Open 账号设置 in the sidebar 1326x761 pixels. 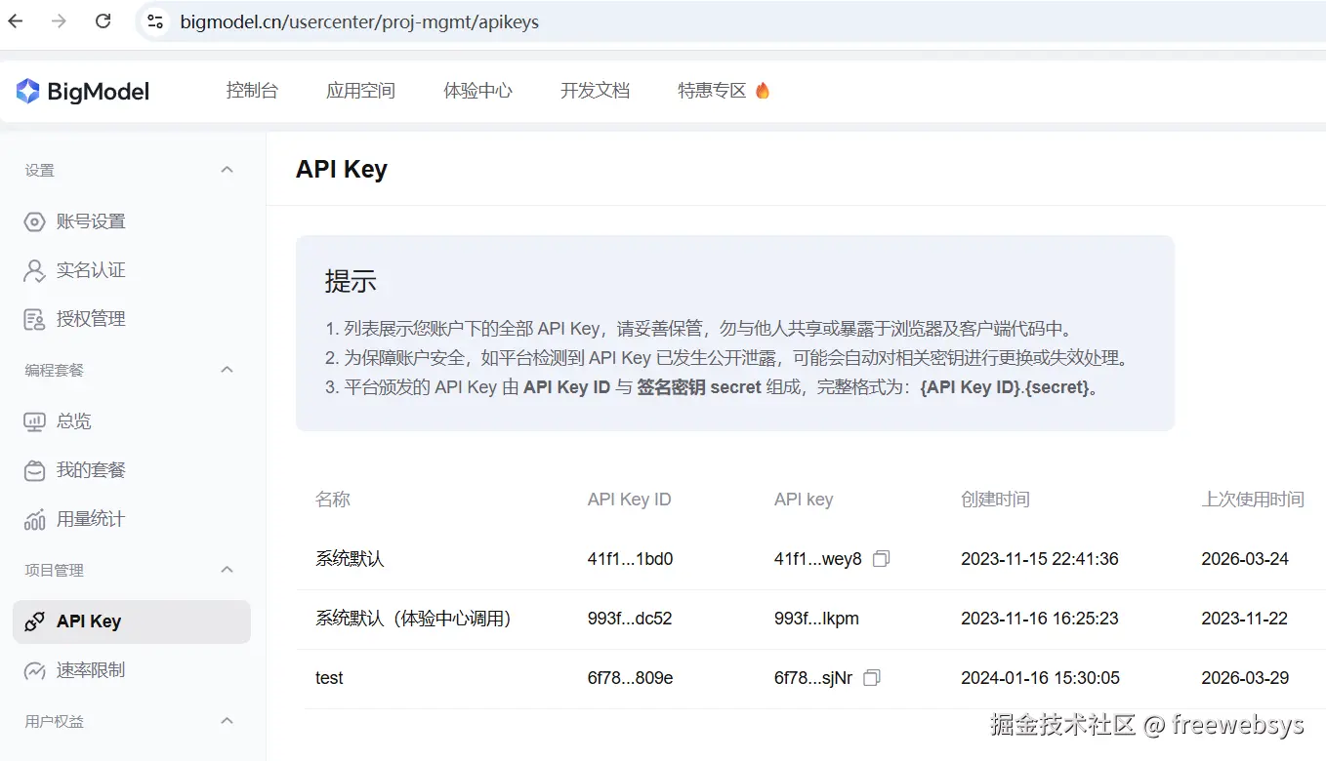90,221
